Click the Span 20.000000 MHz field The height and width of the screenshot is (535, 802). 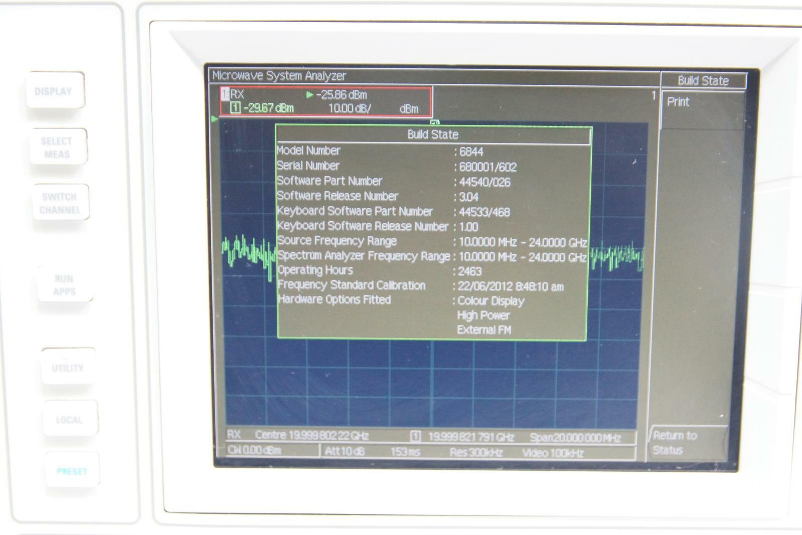coord(575,438)
